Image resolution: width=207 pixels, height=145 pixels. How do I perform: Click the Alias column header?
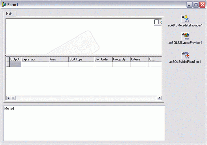point(59,59)
